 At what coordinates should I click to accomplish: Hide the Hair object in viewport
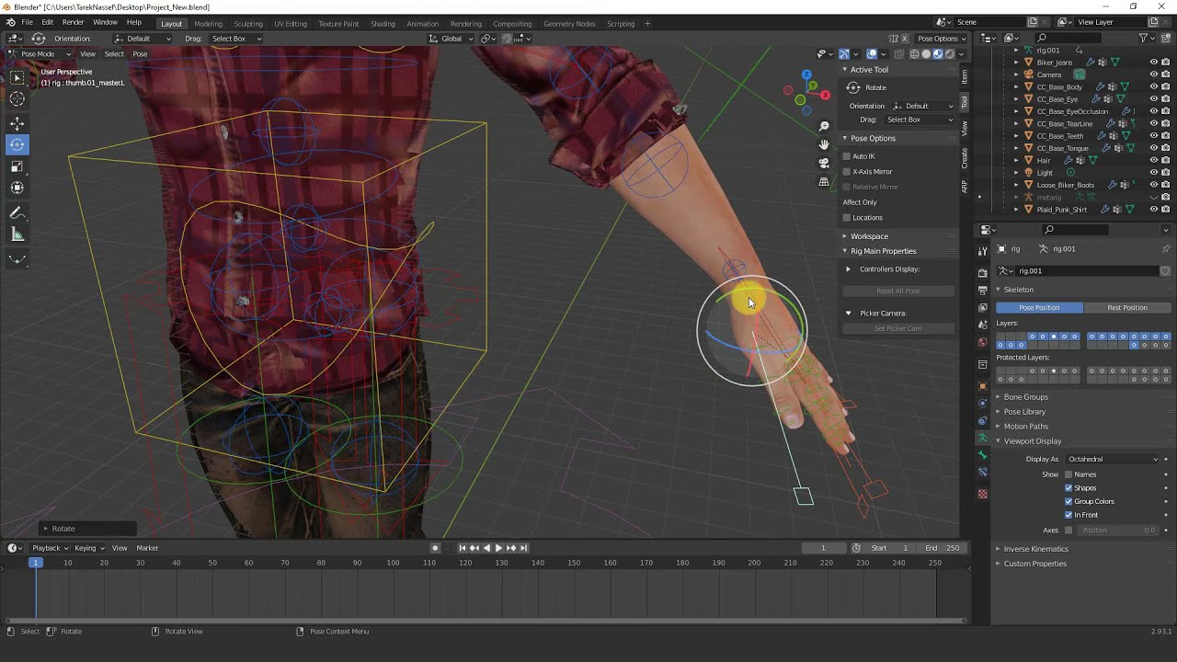click(1154, 160)
